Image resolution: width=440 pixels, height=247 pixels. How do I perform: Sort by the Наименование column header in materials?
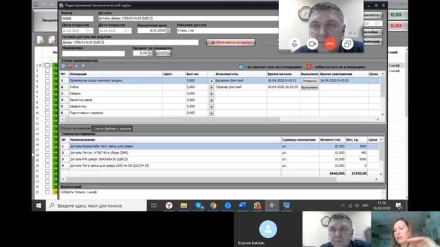(175, 139)
